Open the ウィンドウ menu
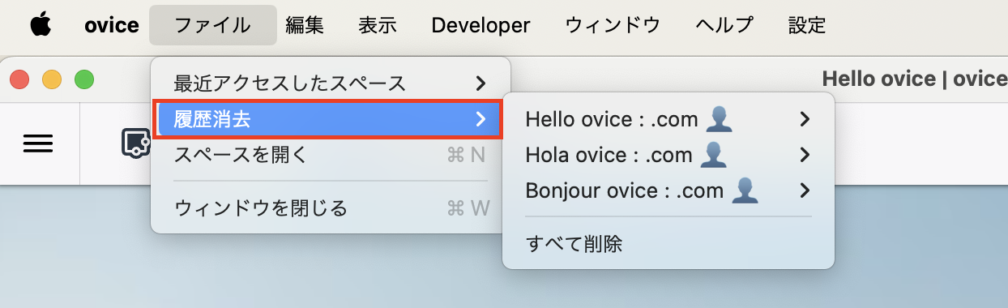1008x308 pixels. (613, 25)
